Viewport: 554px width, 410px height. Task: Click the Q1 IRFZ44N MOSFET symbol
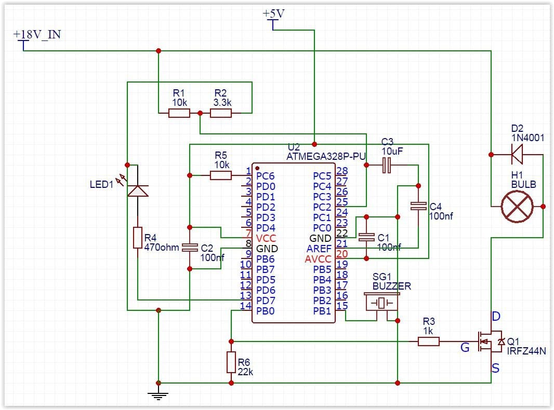[x=491, y=341]
